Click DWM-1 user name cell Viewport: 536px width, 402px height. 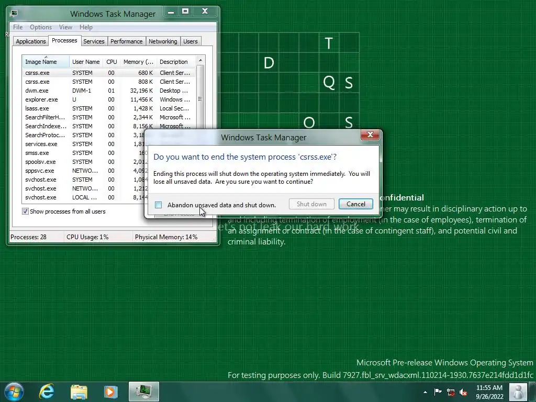(82, 91)
